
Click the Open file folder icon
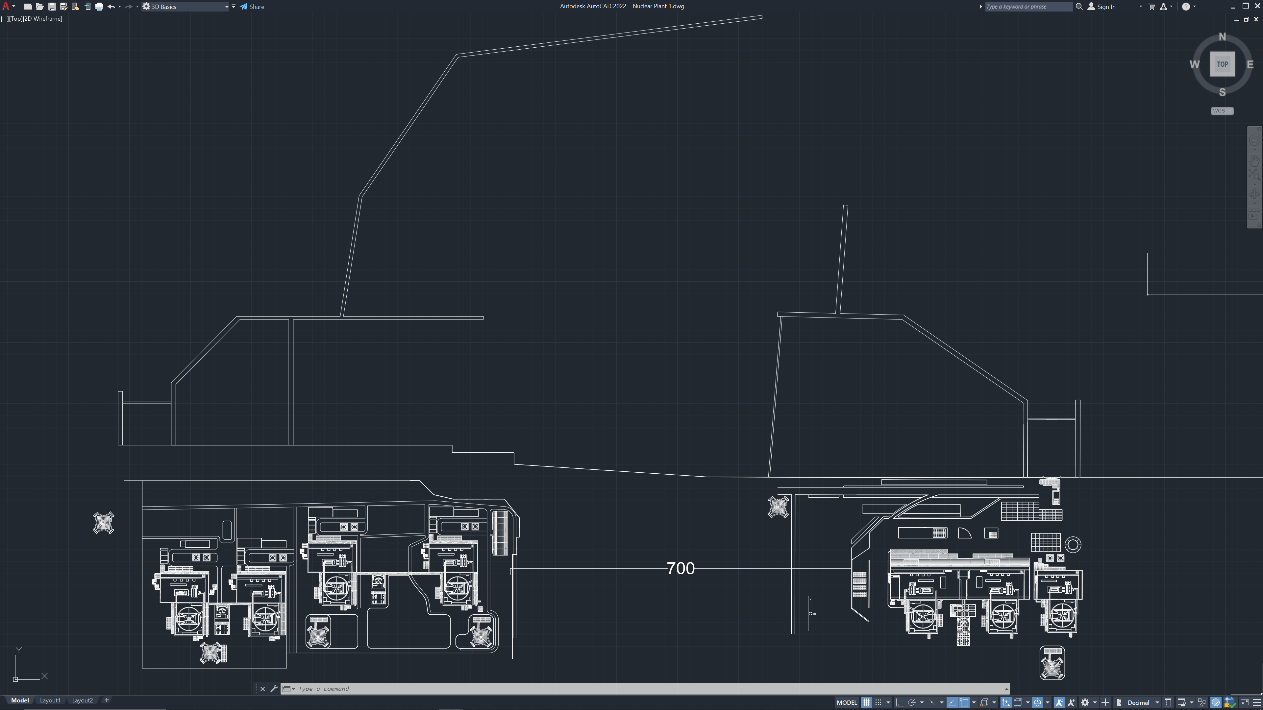coord(40,6)
